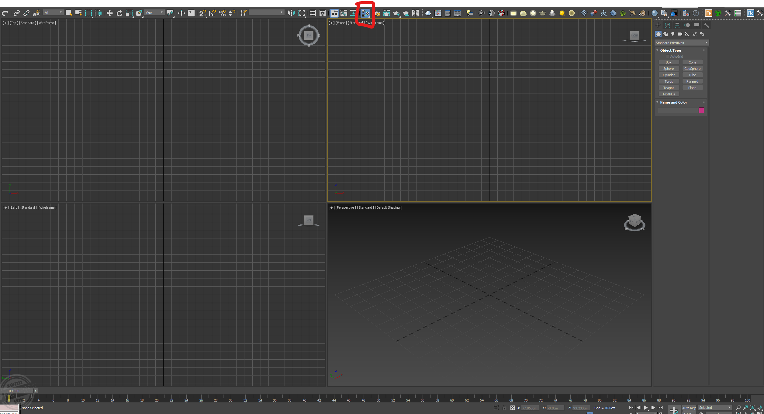Toggle the selection lock icon
The height and width of the screenshot is (414, 764).
[x=504, y=408]
